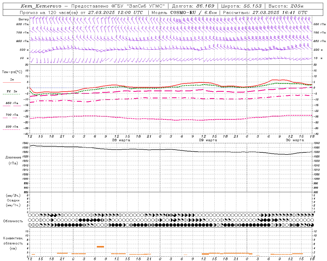Viewport: 327px width, 261px height.
Task: Click the 29 марта date label
Action: click(208, 140)
